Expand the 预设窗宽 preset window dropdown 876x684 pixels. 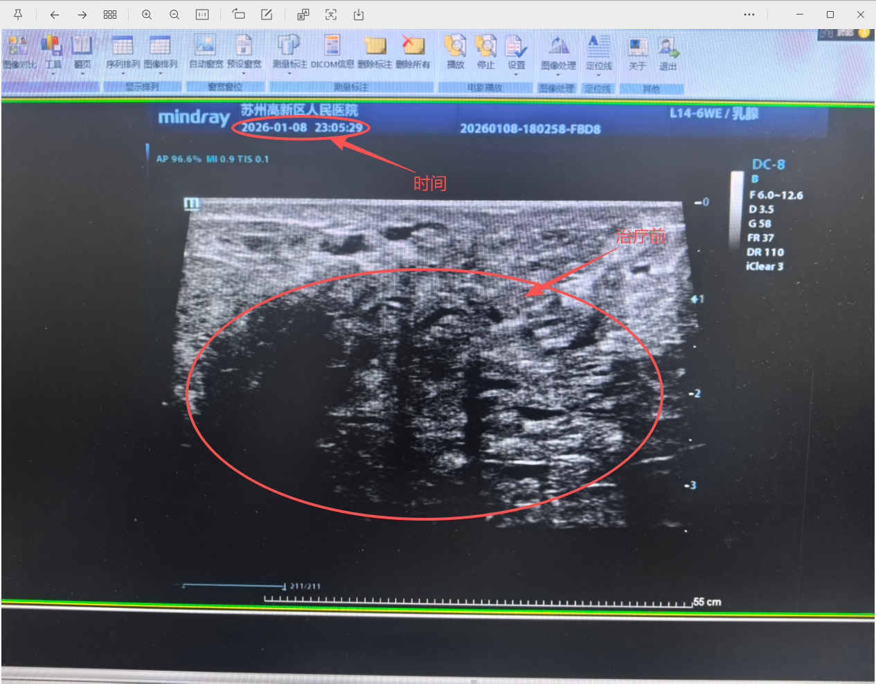point(244,73)
